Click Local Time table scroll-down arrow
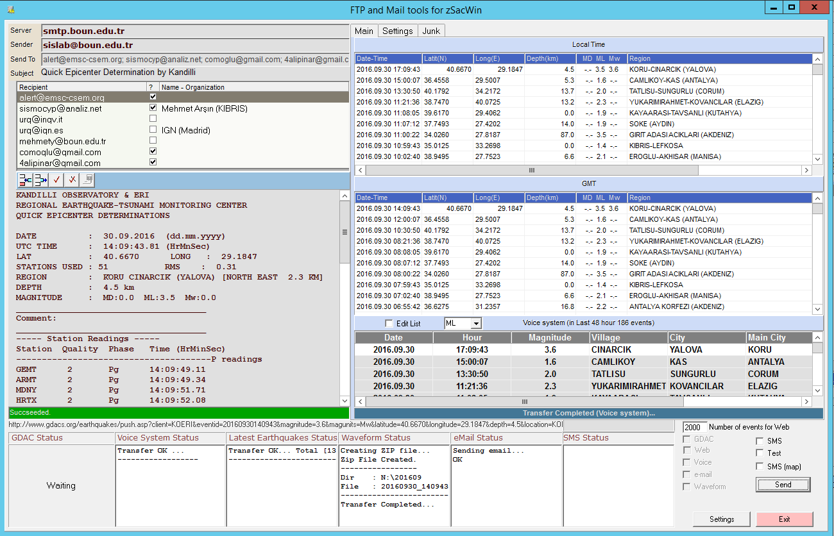Viewport: 834px width, 536px height. click(817, 159)
